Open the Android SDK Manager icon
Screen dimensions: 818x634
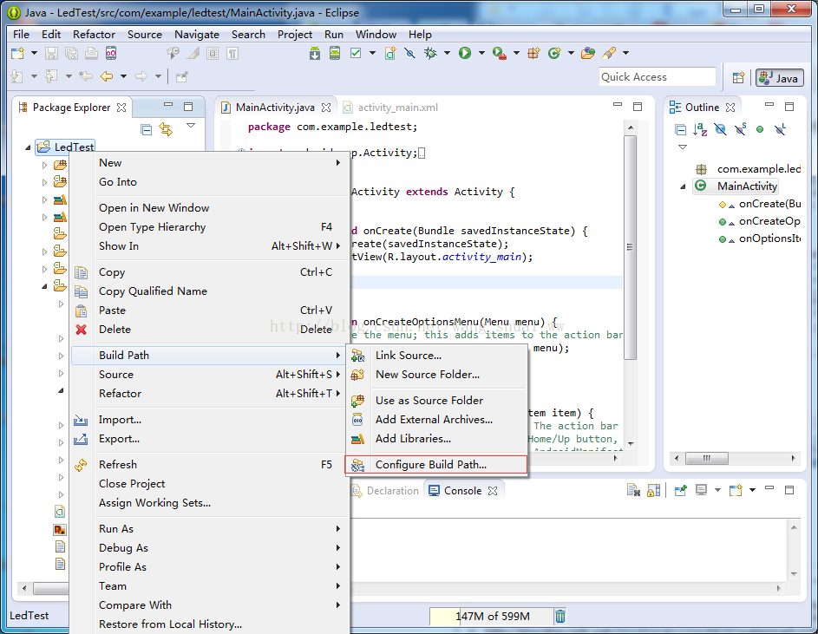point(315,53)
